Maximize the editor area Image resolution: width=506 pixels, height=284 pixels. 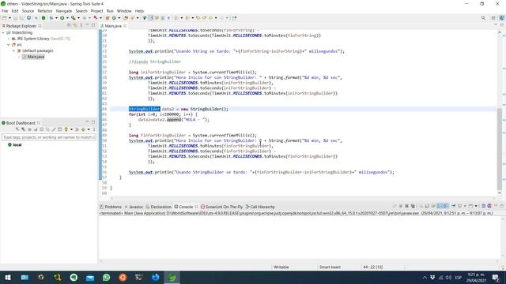(x=502, y=25)
